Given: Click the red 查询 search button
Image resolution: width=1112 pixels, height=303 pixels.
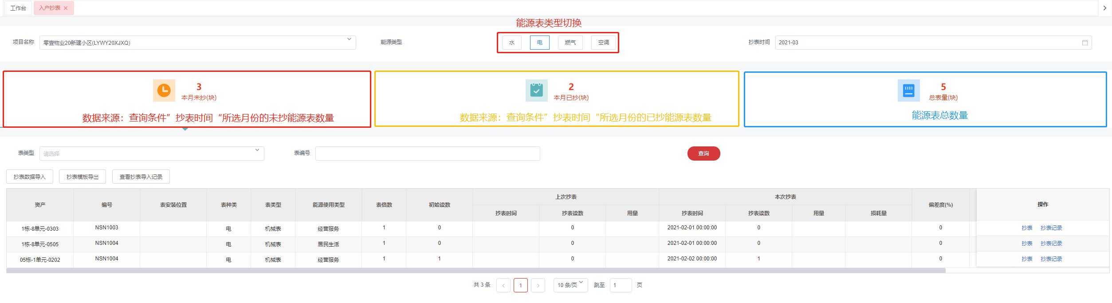Looking at the screenshot, I should pos(703,153).
